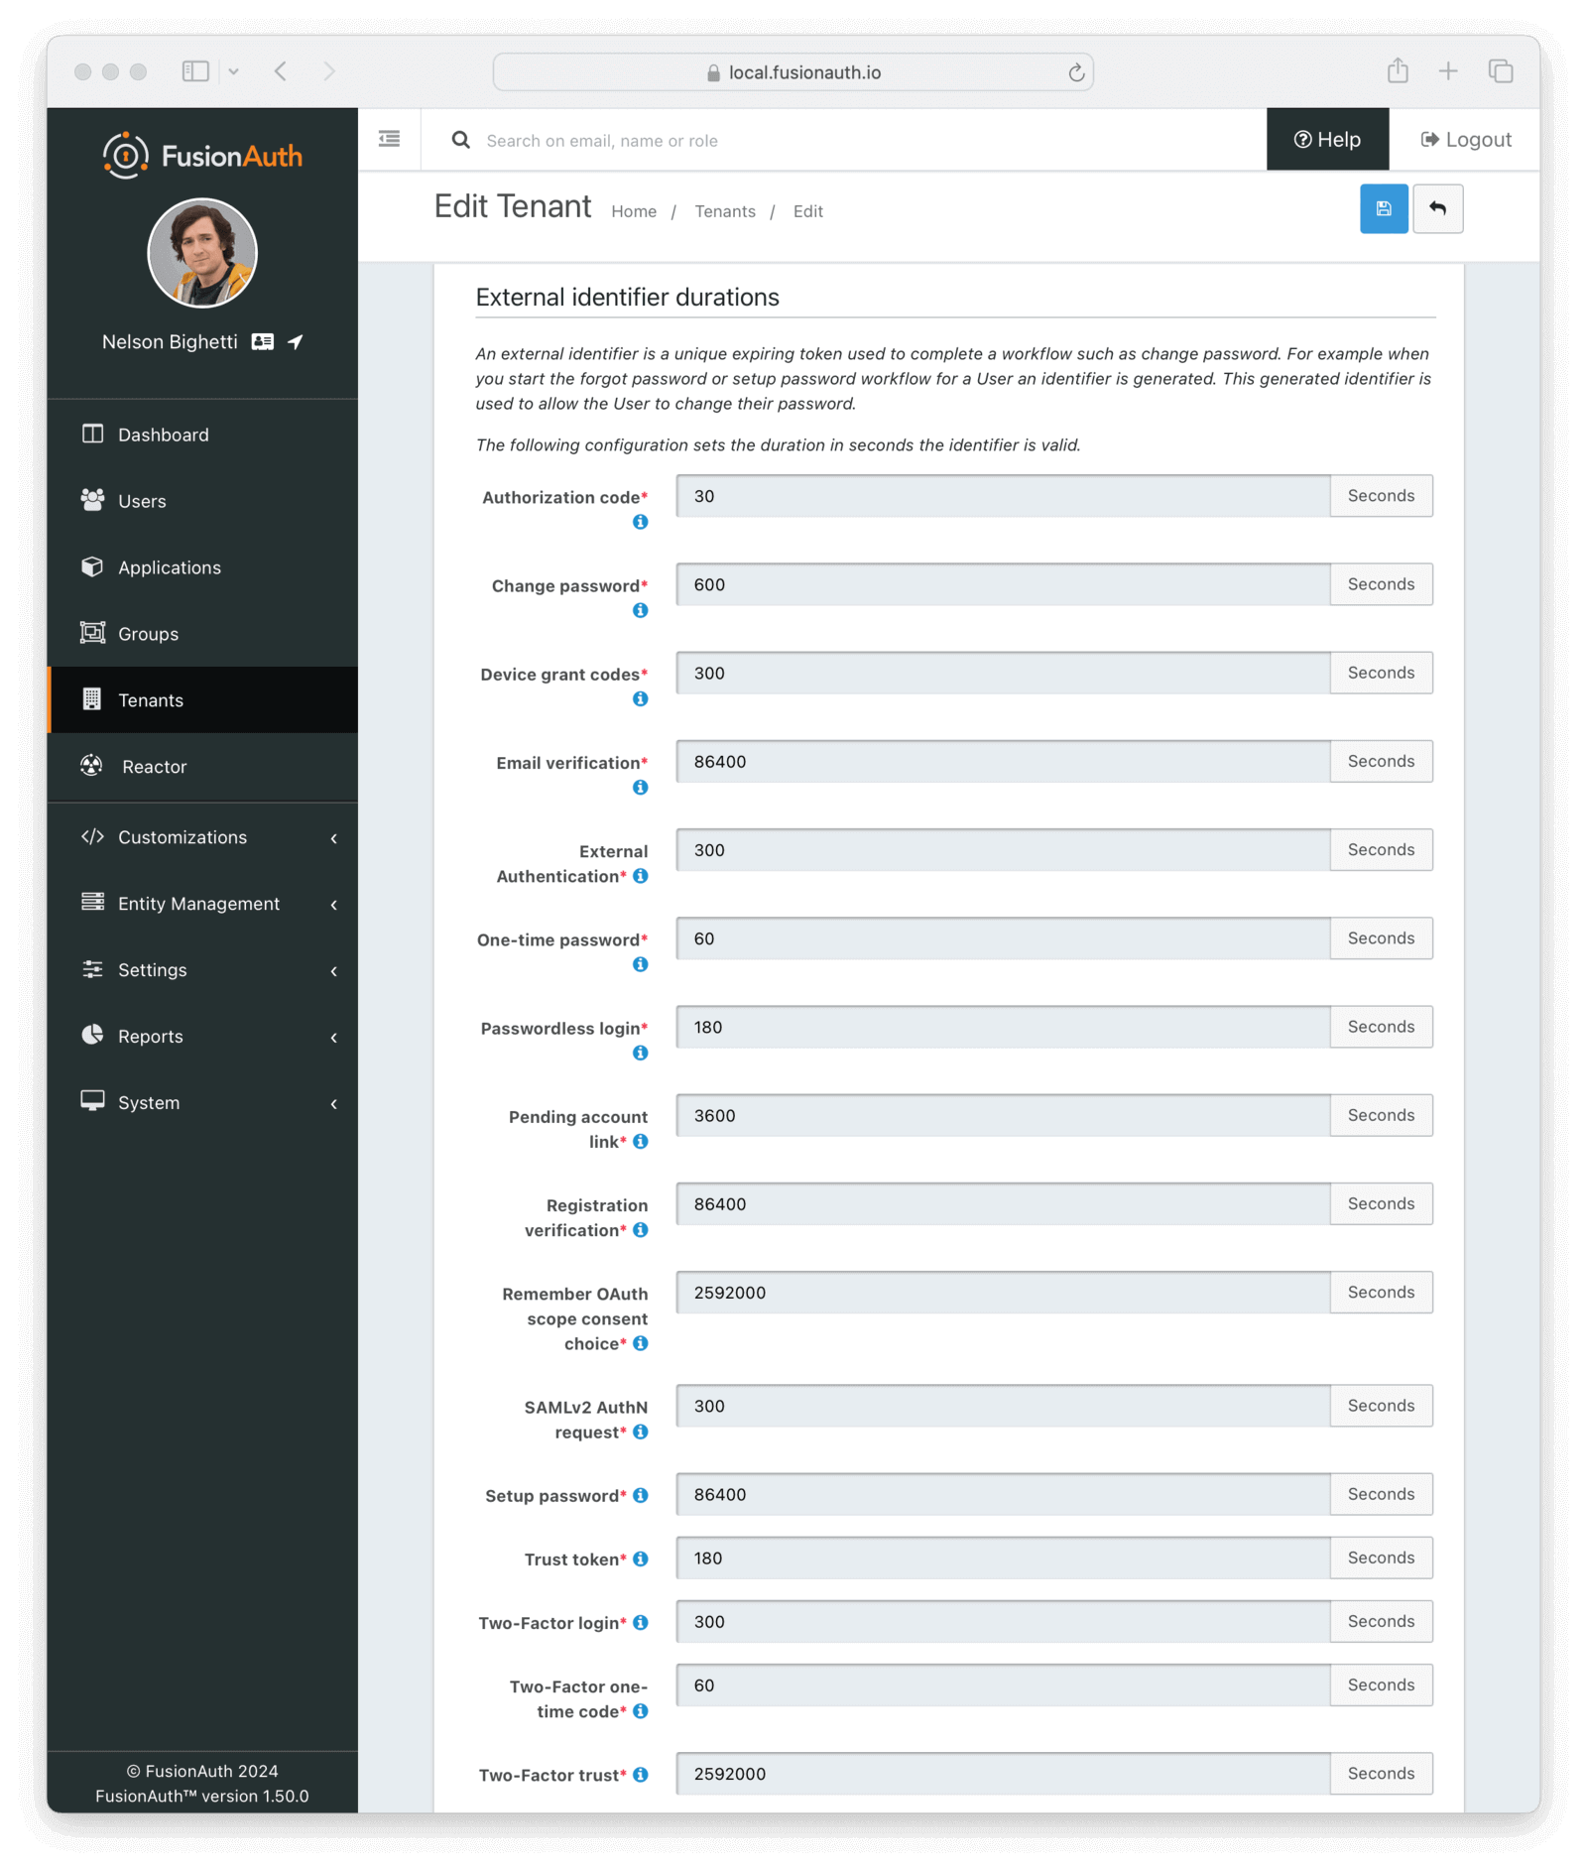Click the Change password info icon
Screen dimensions: 1587x1871
(641, 610)
